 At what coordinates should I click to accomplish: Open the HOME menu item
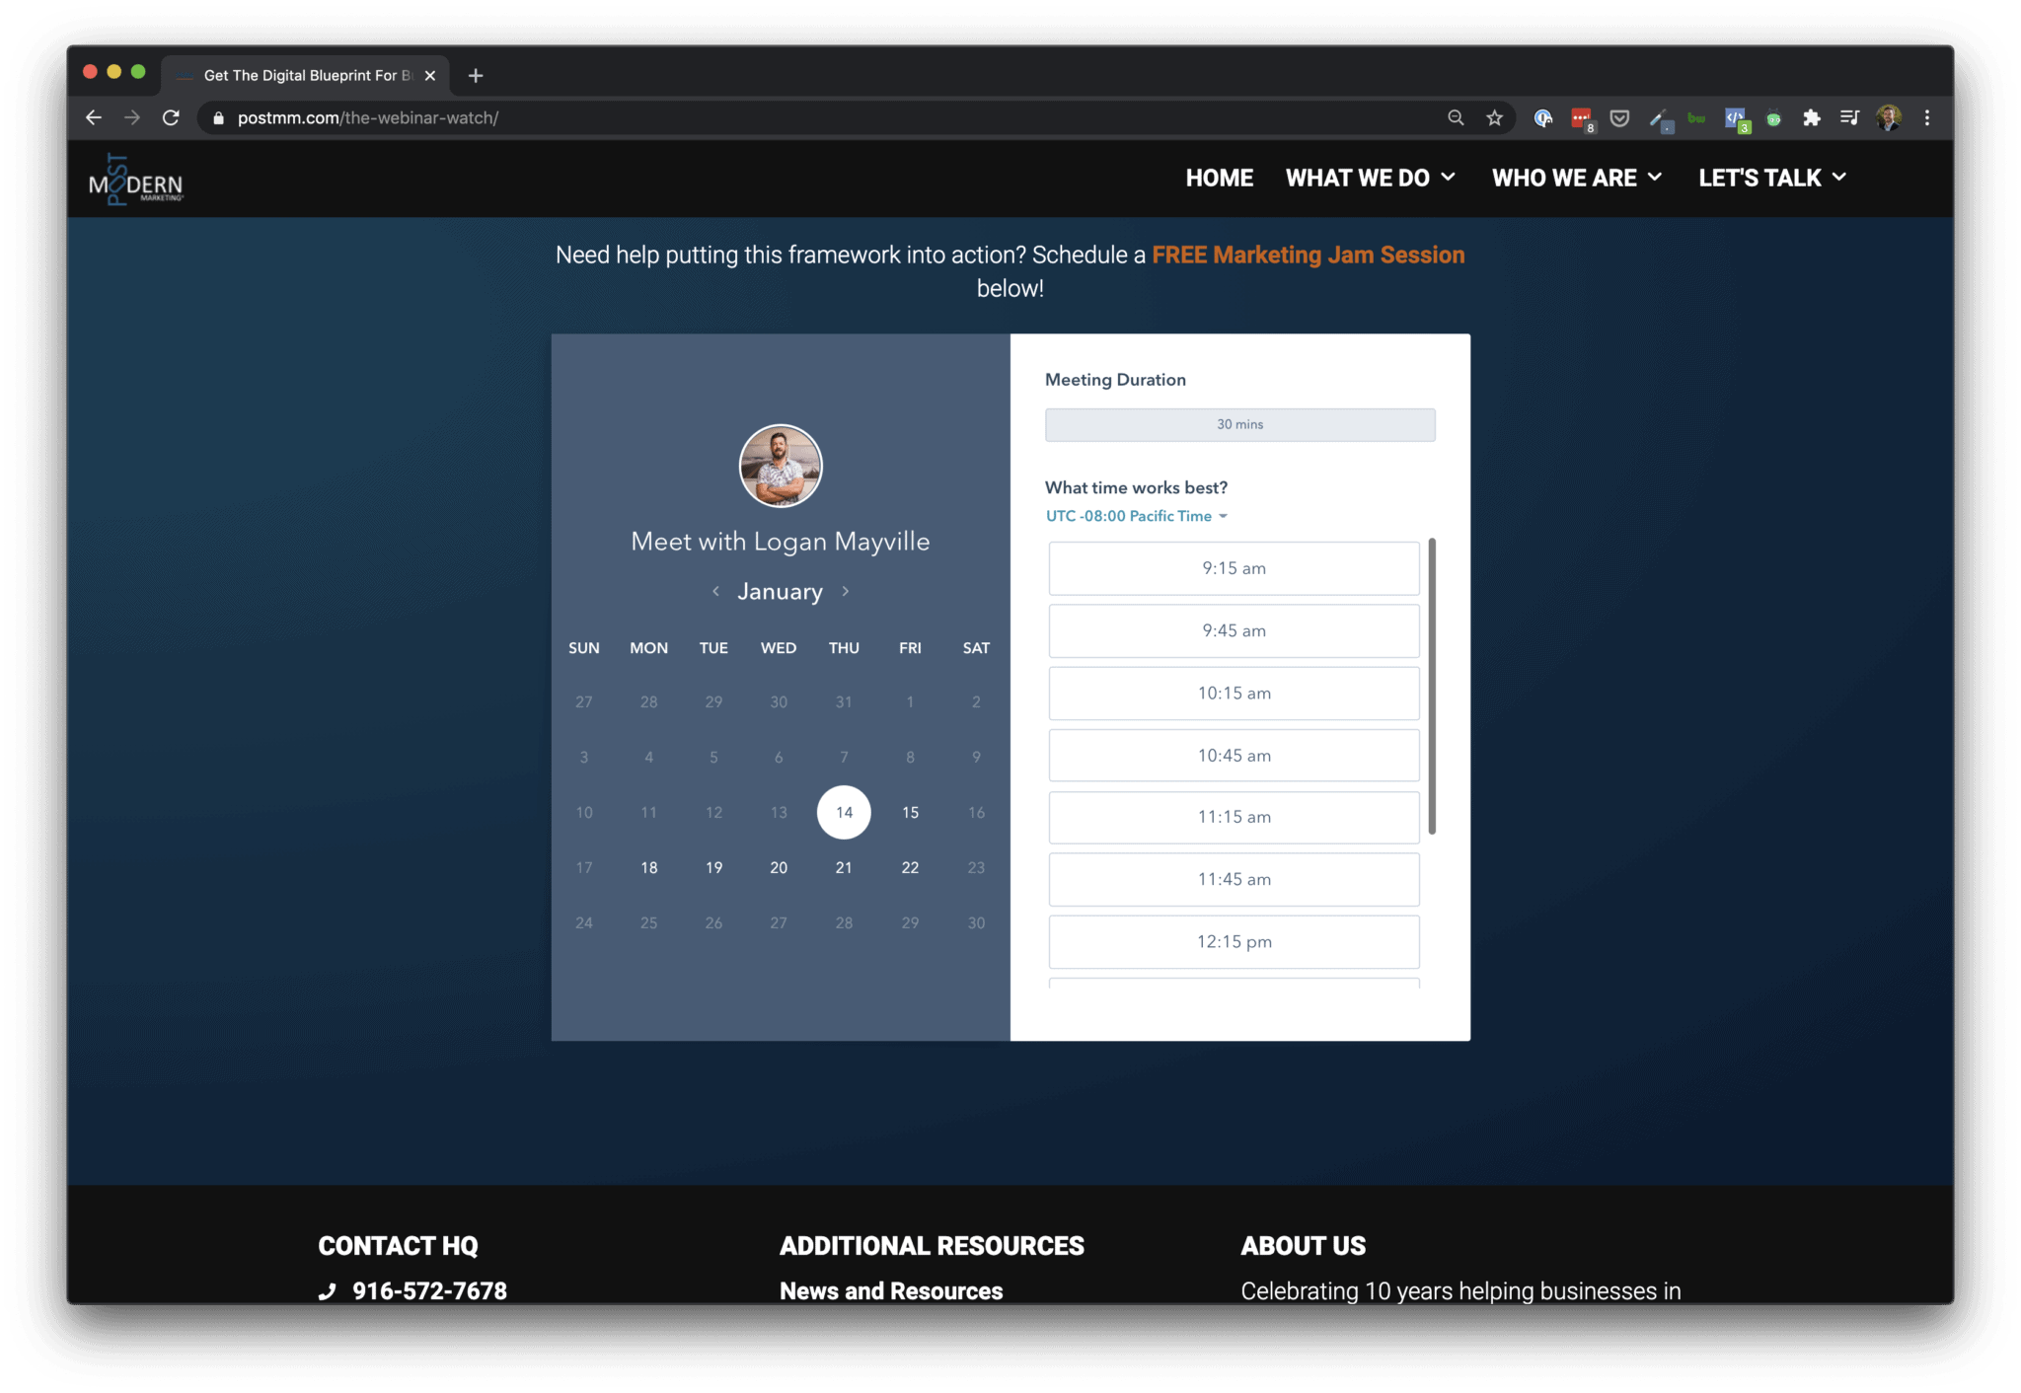click(1220, 178)
